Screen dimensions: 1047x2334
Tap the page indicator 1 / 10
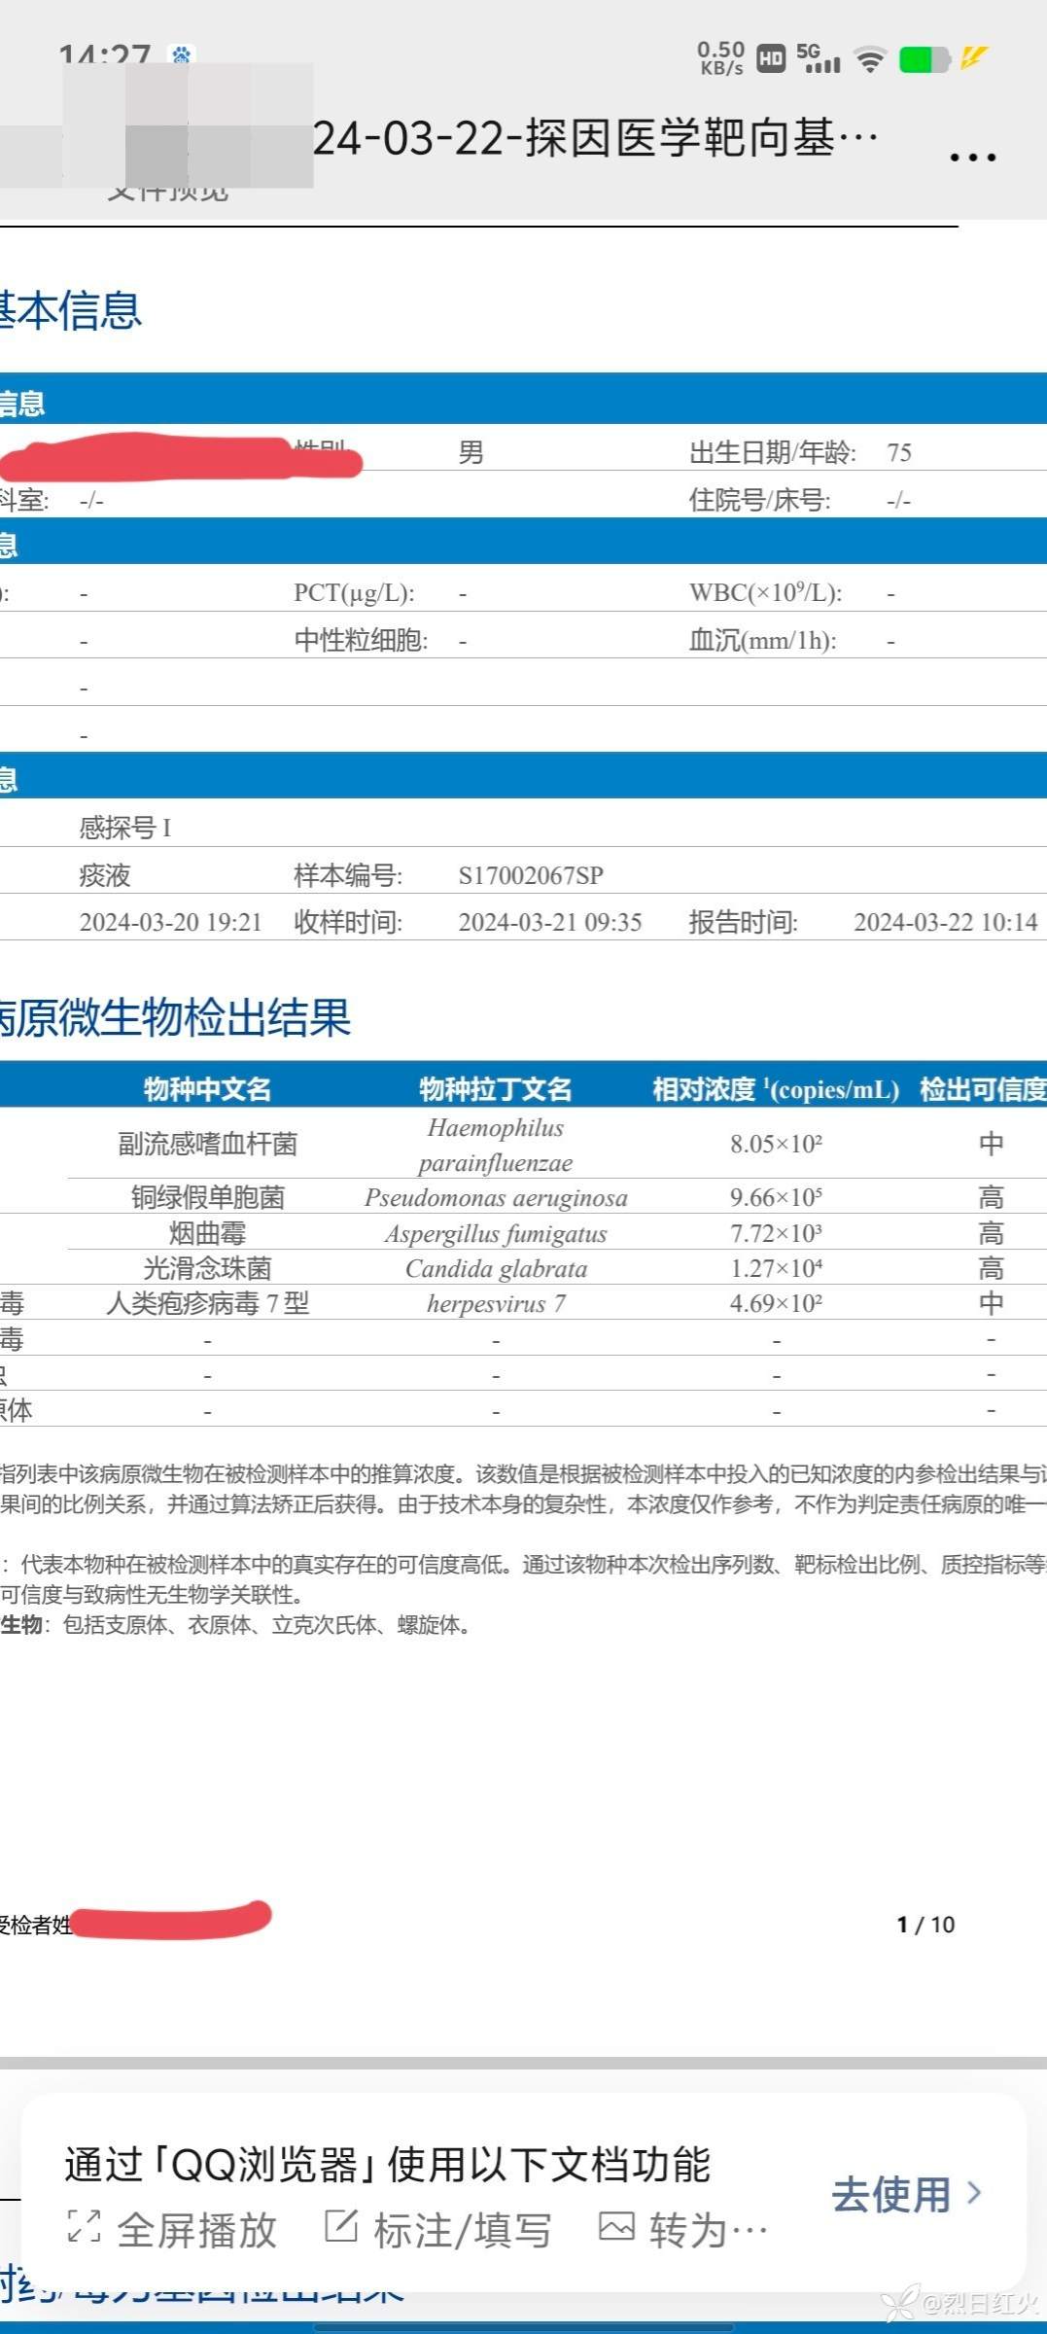coord(925,1925)
